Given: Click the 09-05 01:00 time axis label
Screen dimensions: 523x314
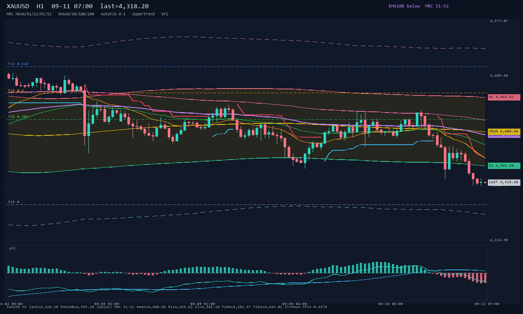Looking at the screenshot, I should 107,304.
